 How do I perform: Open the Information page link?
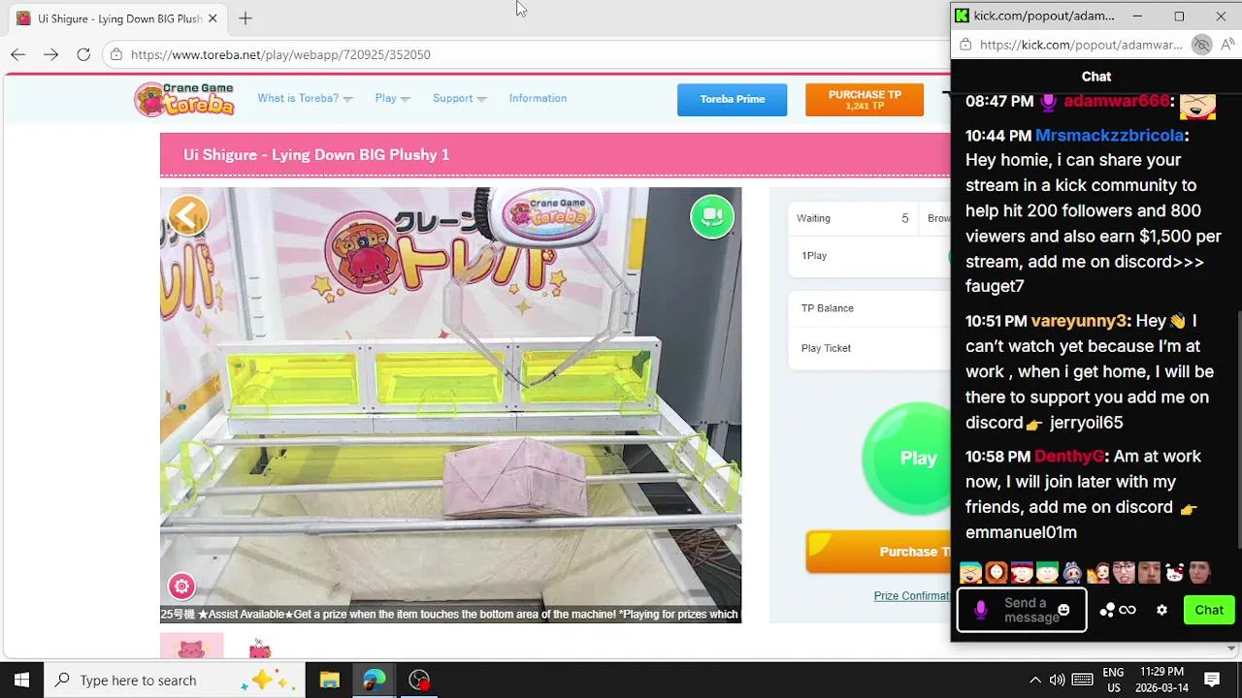pyautogui.click(x=538, y=98)
